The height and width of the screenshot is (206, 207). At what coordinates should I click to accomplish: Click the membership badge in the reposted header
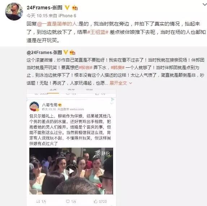[x=72, y=52]
